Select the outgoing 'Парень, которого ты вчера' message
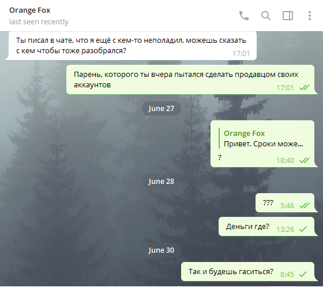 190,80
